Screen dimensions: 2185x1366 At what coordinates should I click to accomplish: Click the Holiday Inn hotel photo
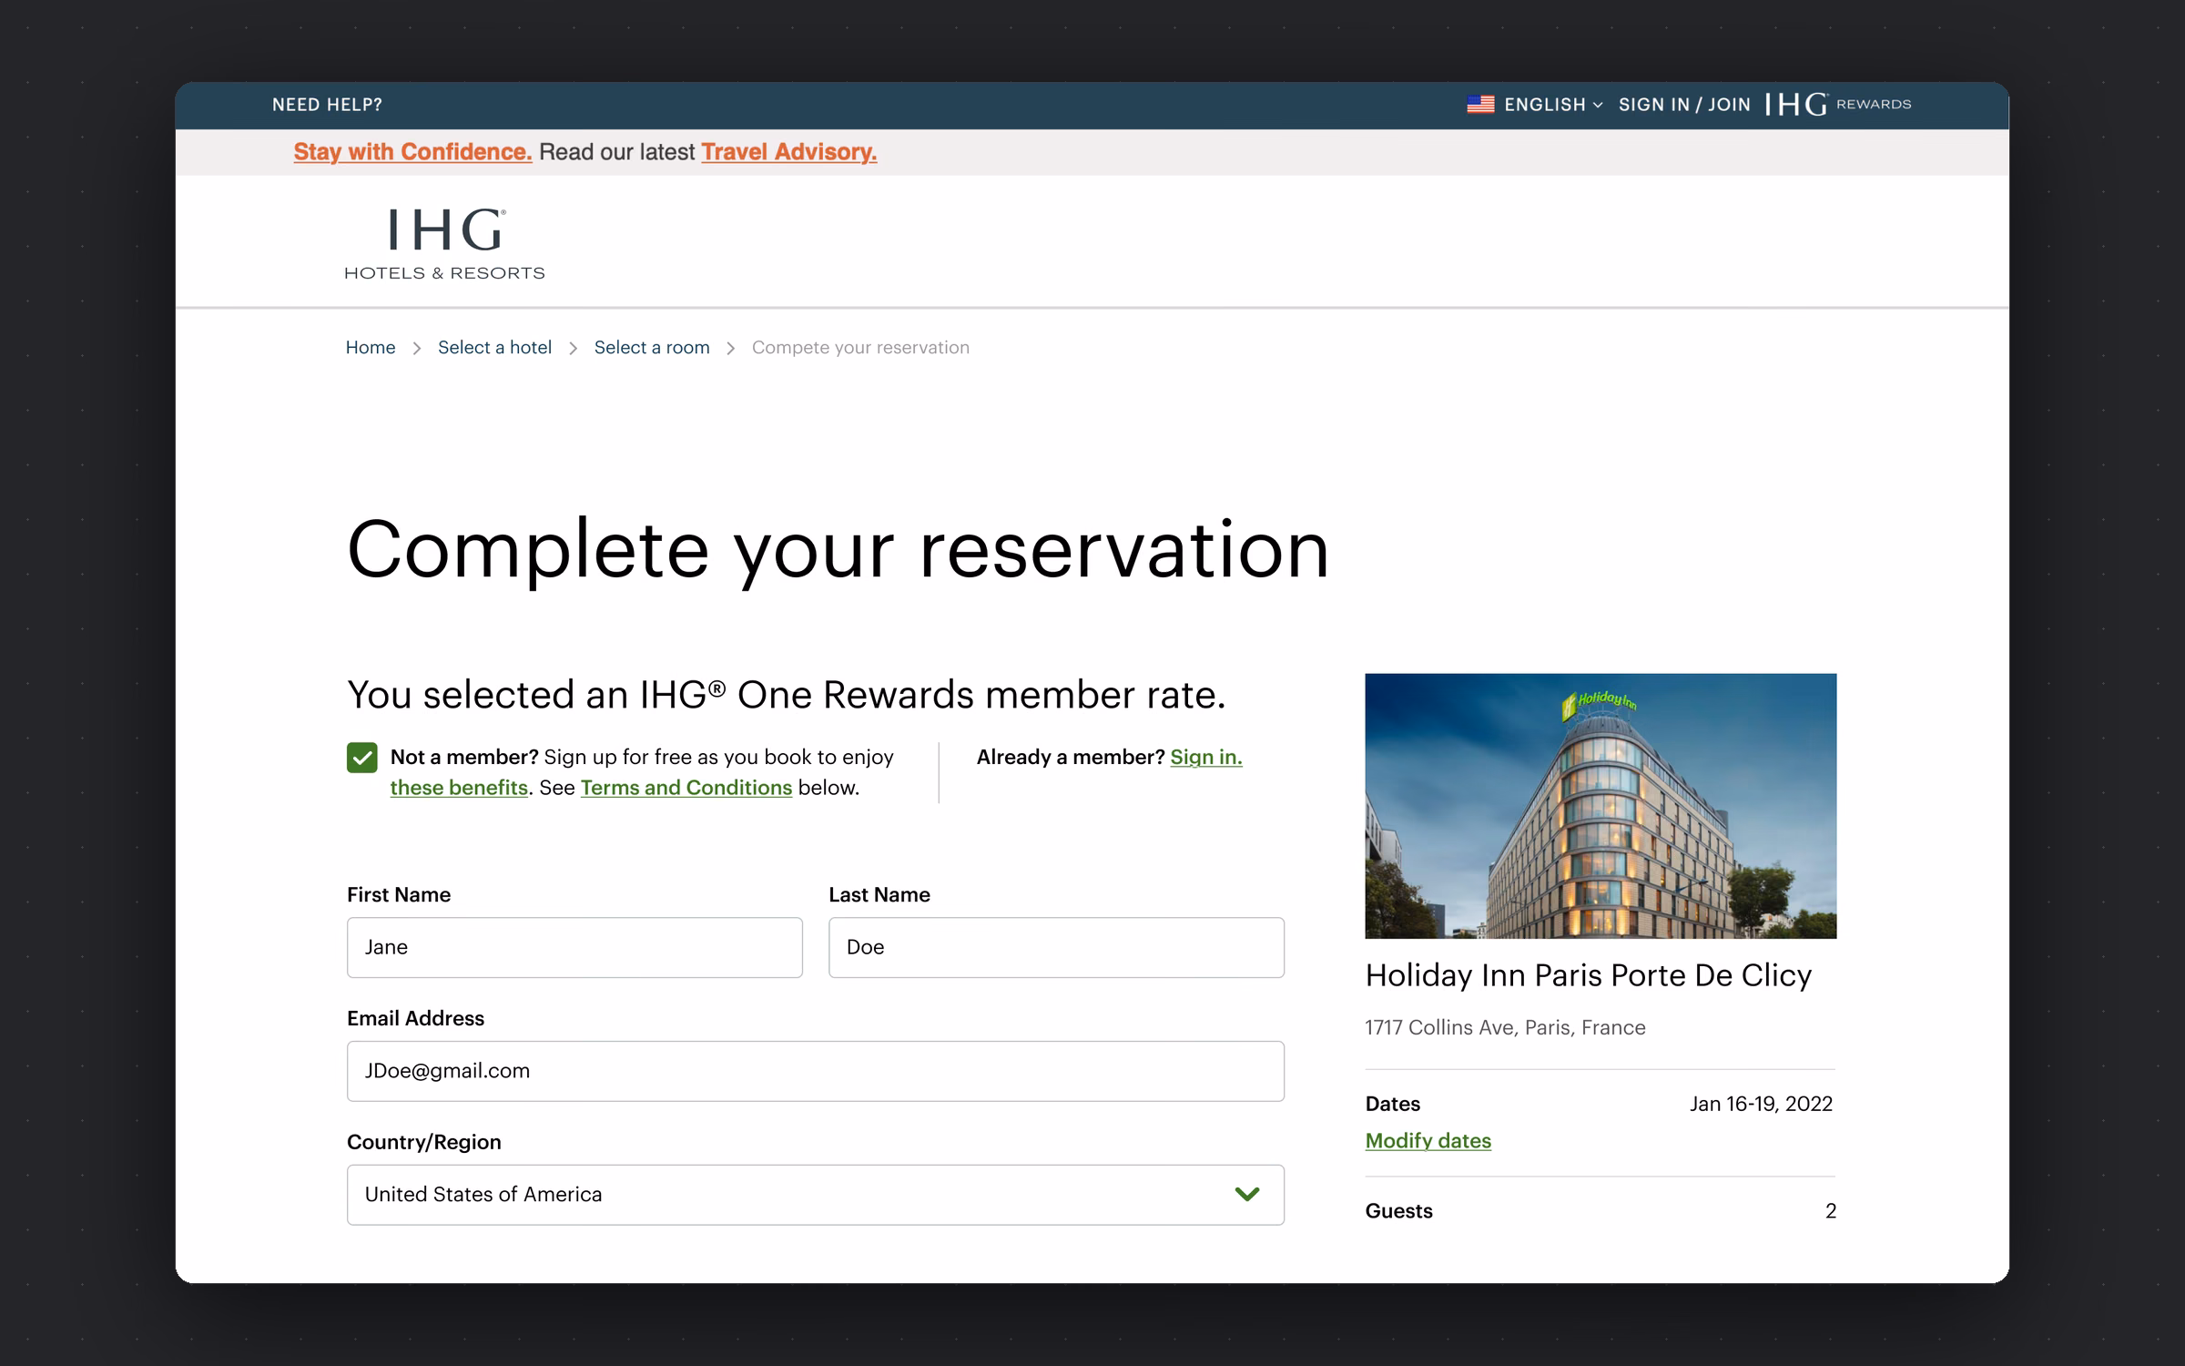pos(1601,806)
